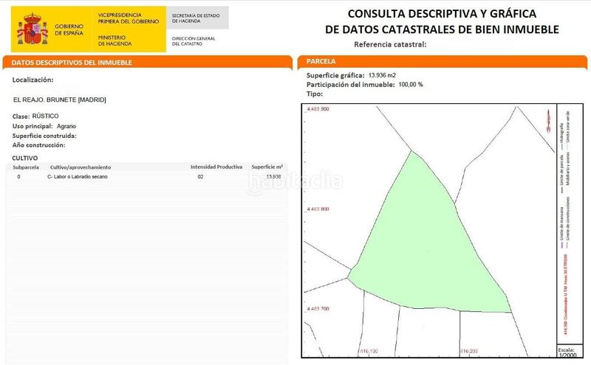Screen dimensions: 591x365
Task: Click 'Límite de manzana' legend entry
Action: (561, 227)
